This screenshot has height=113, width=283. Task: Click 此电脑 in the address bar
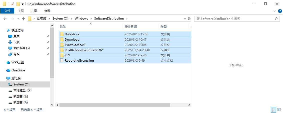(42, 19)
